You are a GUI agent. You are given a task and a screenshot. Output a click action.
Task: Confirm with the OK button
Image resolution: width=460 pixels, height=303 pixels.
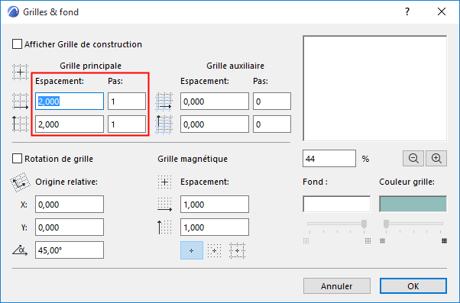tap(413, 286)
